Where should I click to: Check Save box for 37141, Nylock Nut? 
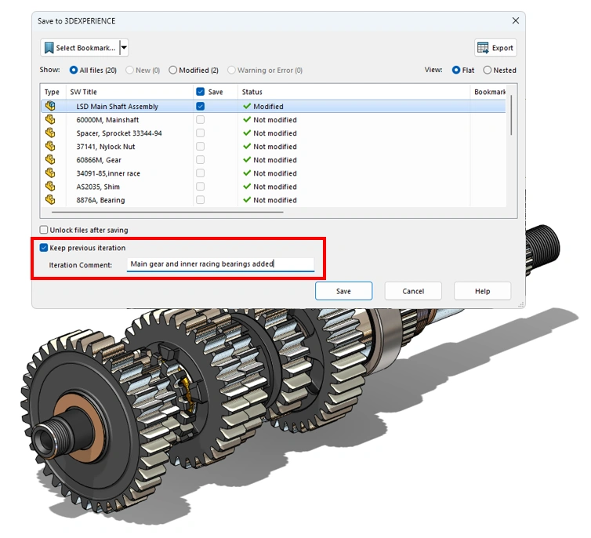pyautogui.click(x=201, y=147)
